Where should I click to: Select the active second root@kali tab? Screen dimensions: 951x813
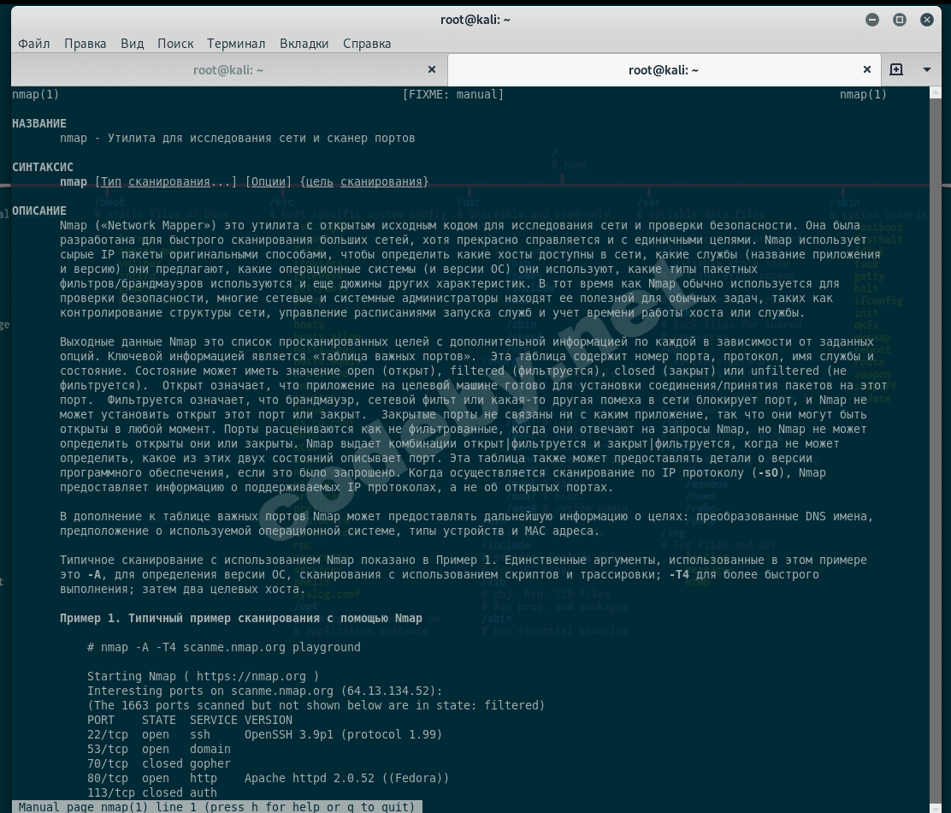[x=664, y=70]
